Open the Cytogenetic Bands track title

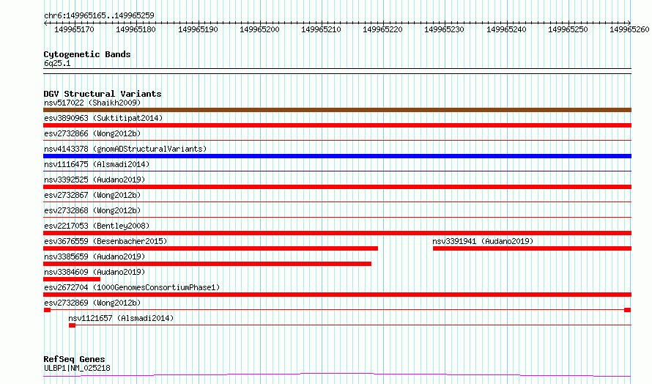pos(87,54)
